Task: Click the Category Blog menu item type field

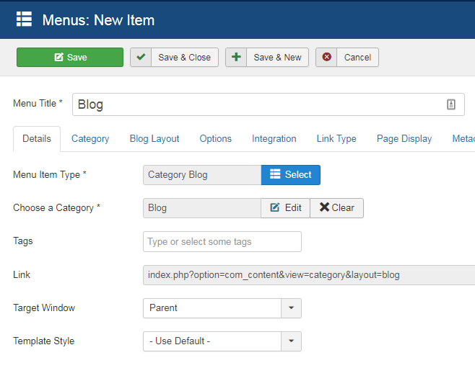Action: [x=202, y=175]
